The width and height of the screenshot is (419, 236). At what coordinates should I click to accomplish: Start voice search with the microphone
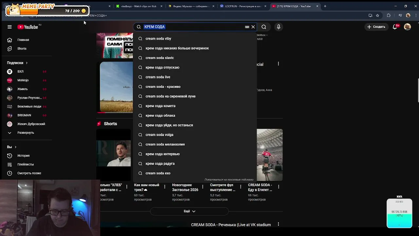[x=279, y=27]
